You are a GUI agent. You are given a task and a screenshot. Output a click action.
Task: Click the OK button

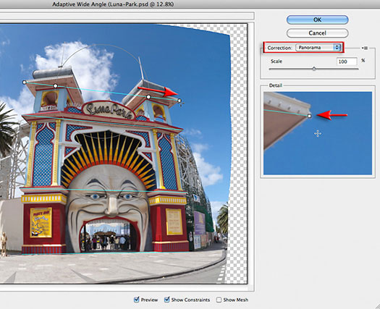(317, 20)
